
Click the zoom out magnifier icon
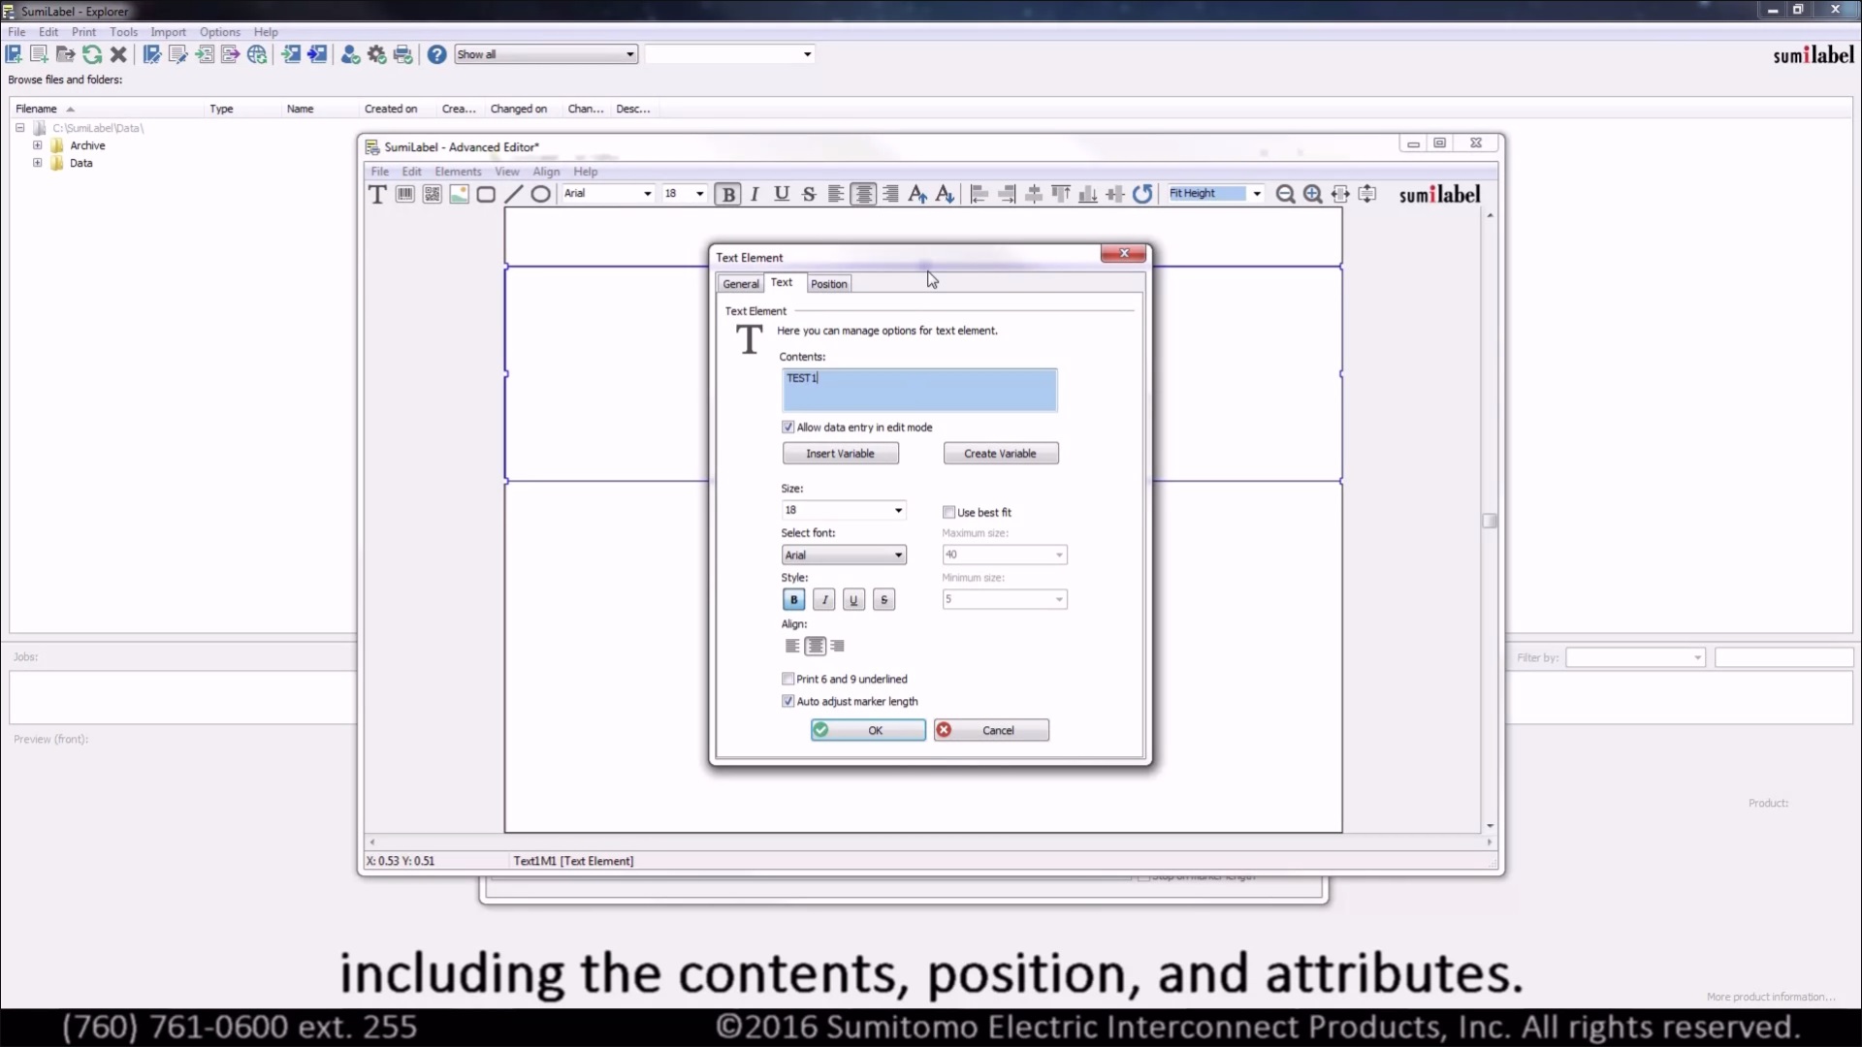tap(1285, 194)
